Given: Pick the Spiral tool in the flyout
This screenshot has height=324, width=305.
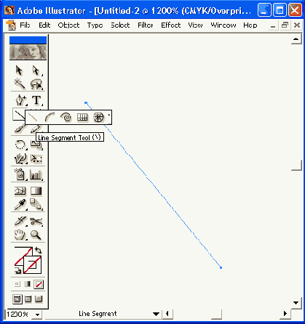Looking at the screenshot, I should click(66, 118).
